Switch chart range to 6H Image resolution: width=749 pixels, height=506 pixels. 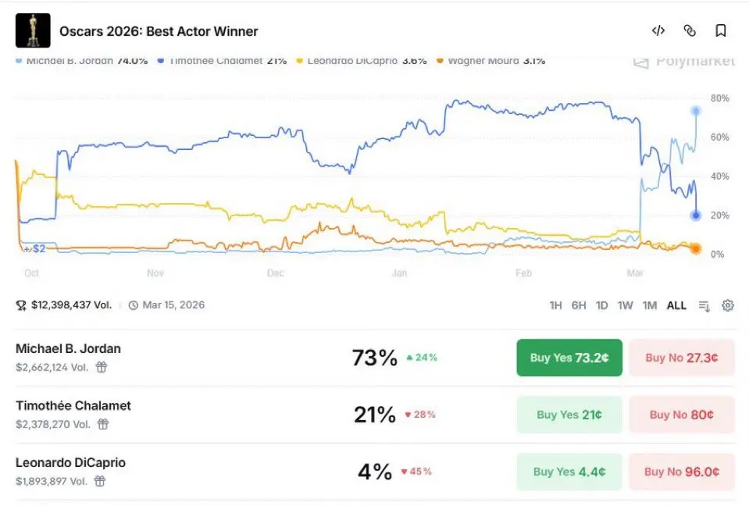pyautogui.click(x=579, y=305)
